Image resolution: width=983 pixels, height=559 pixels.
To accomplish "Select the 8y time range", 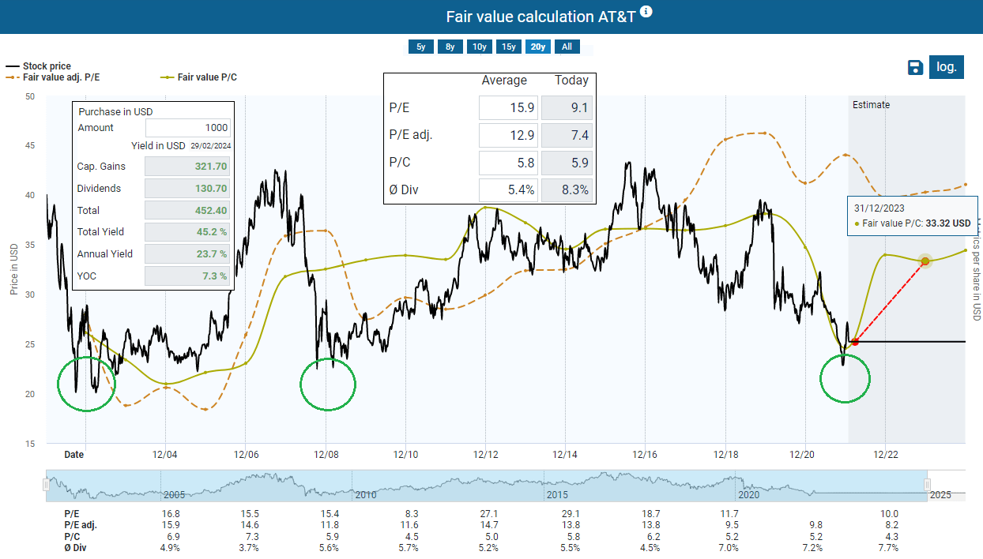I will [x=450, y=47].
